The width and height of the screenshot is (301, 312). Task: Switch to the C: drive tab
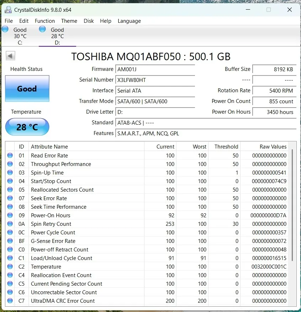20,36
